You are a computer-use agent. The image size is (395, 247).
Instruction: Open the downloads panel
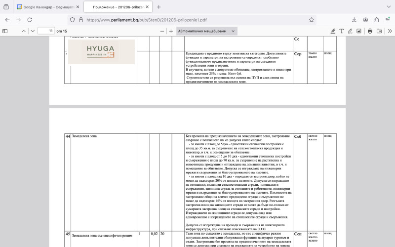[354, 20]
